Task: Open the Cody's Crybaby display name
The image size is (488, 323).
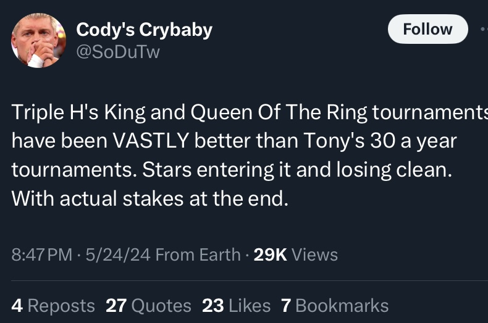Action: click(x=144, y=30)
